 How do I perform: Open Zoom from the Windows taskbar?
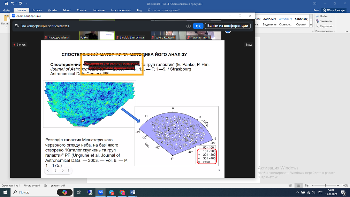tap(100, 192)
